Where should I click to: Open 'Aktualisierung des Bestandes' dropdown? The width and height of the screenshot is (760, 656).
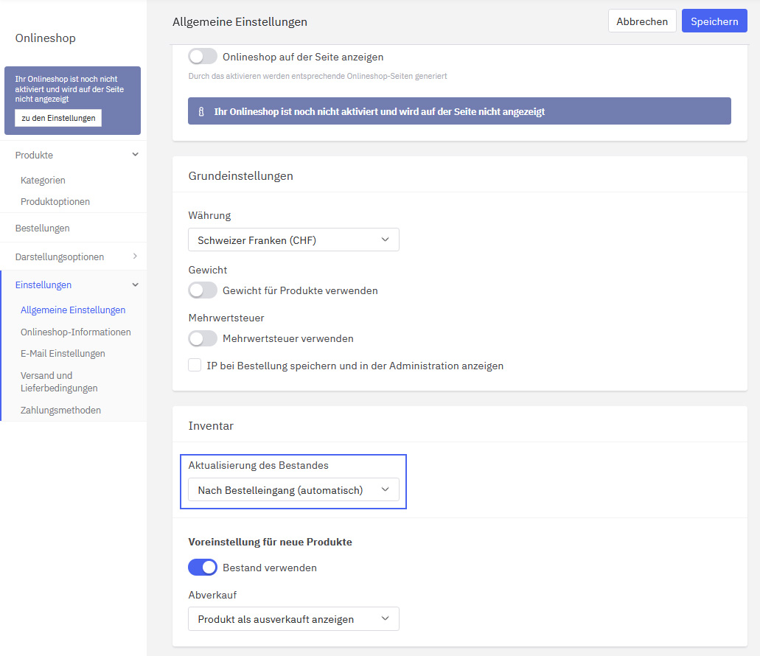293,490
